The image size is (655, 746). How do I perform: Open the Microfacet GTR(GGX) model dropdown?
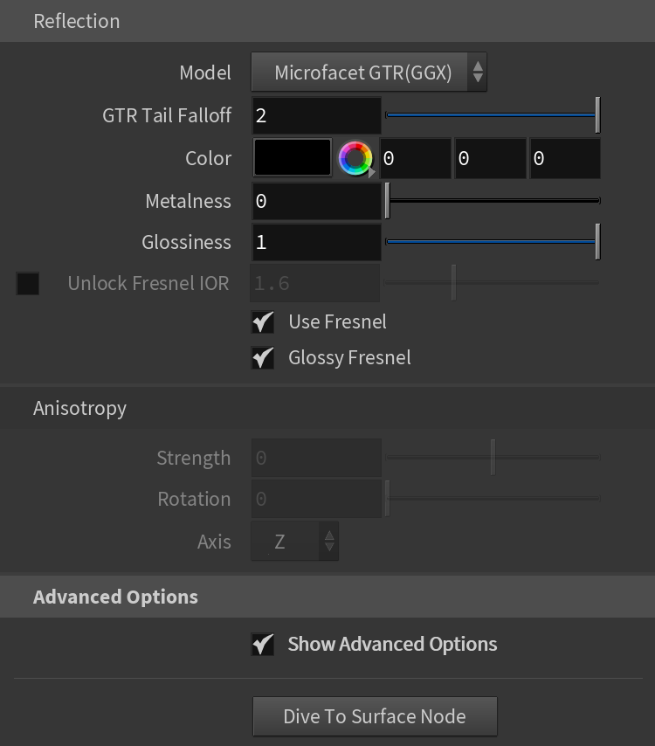coord(369,73)
